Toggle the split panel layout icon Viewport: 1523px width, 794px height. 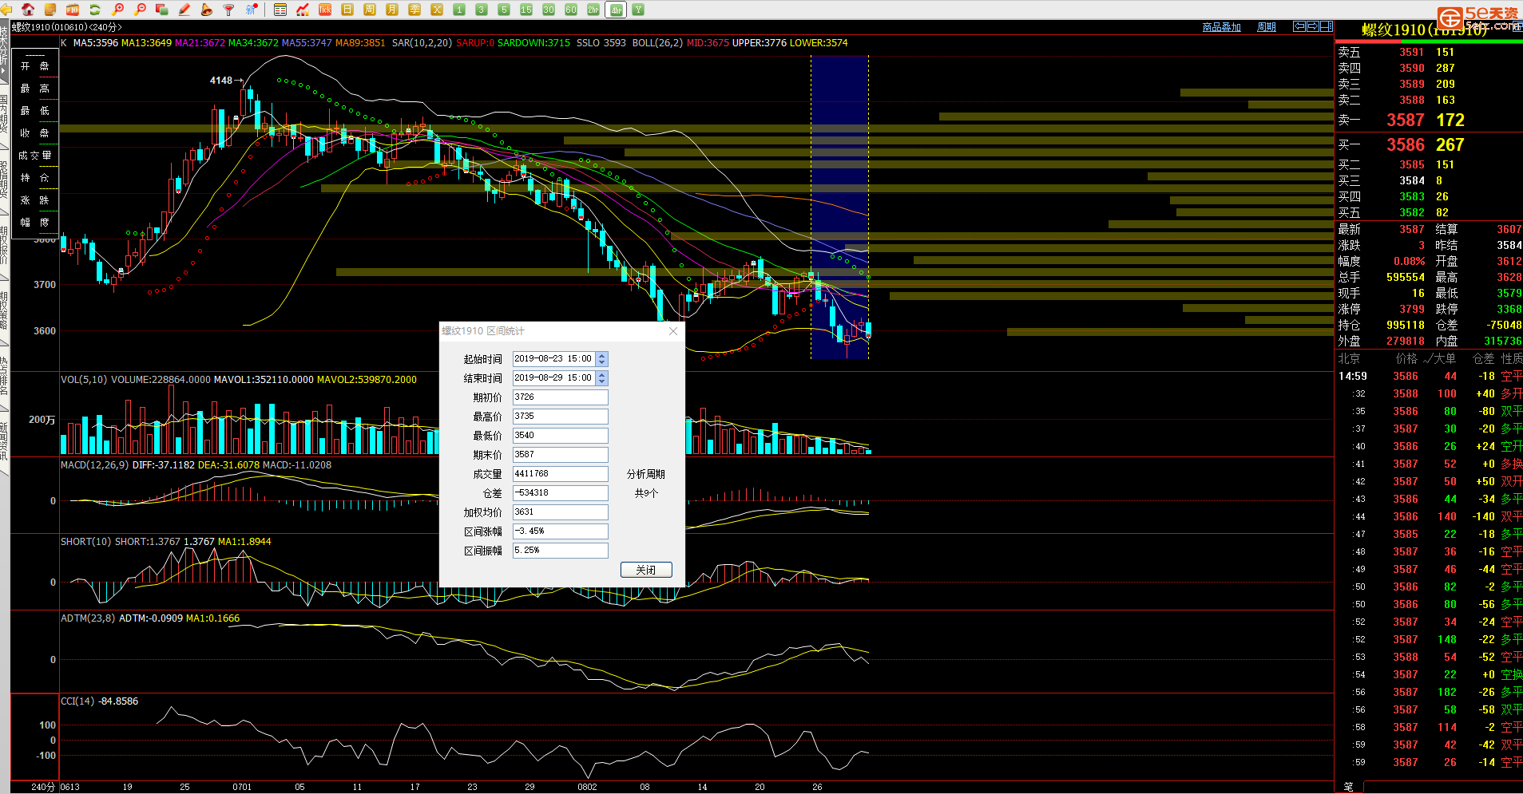point(1326,26)
